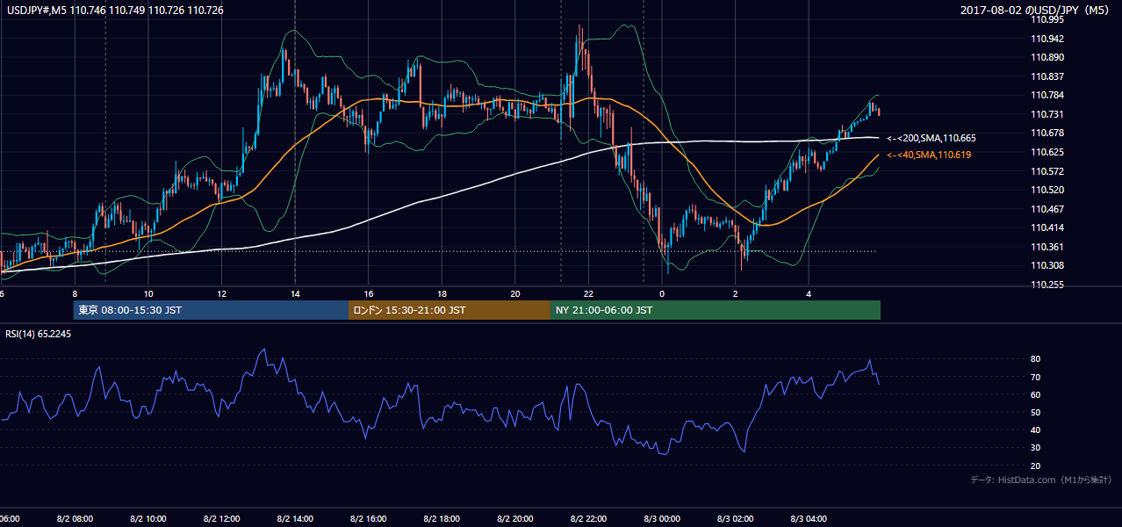
Task: Select the NY 21:00-06:00 JST session bar
Action: point(716,310)
